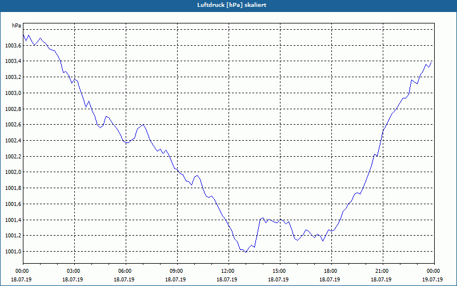Click the 1002,0 y-axis label
The height and width of the screenshot is (286, 457).
tap(13, 172)
